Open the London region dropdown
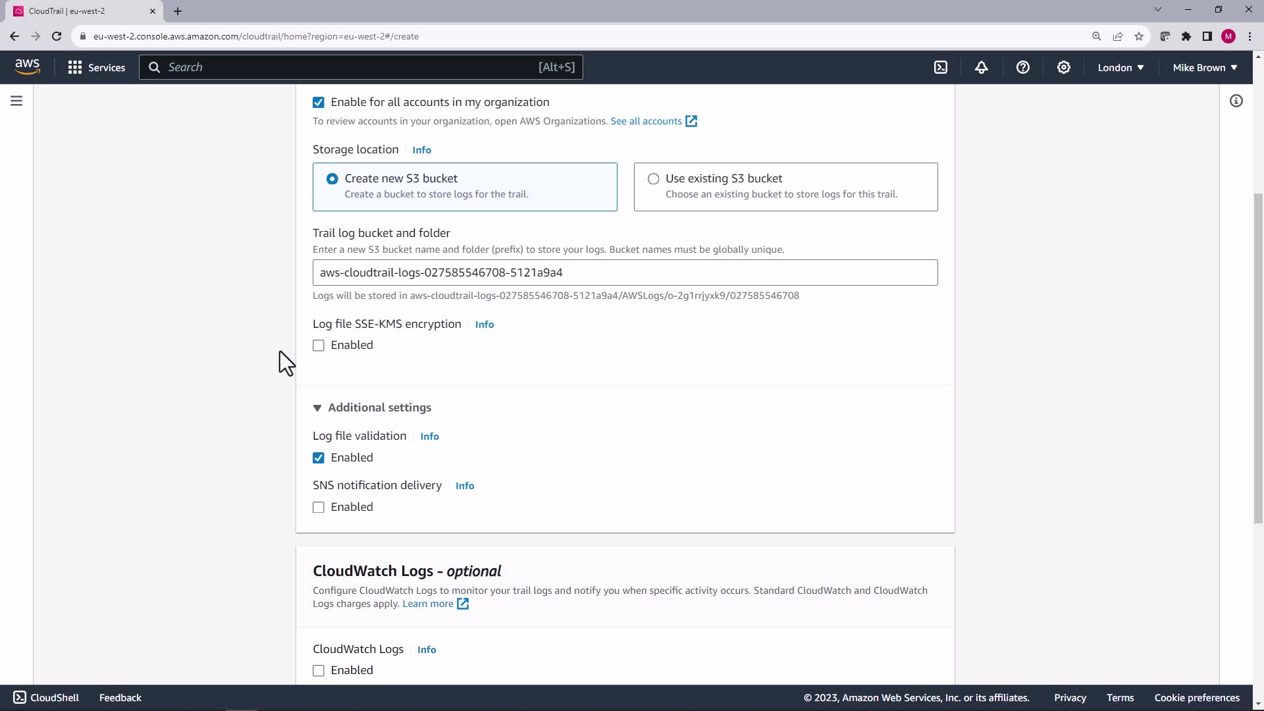 pos(1120,67)
